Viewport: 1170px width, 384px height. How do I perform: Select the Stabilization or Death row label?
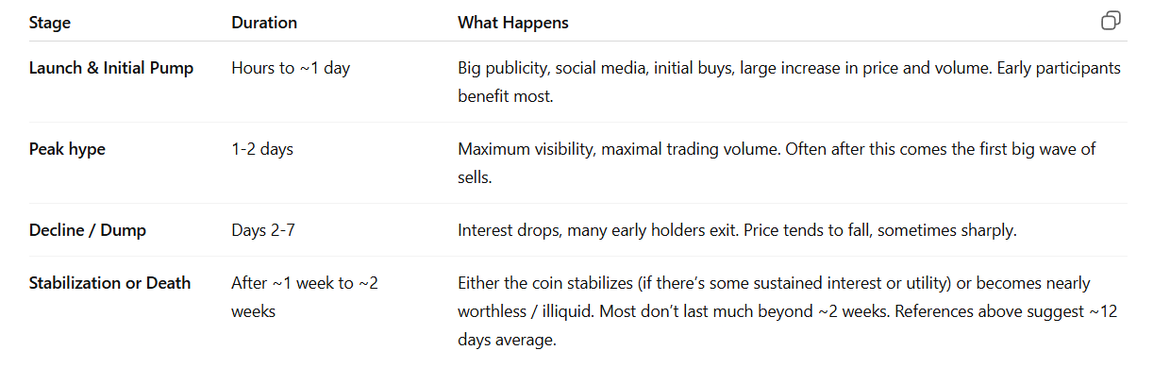coord(109,283)
